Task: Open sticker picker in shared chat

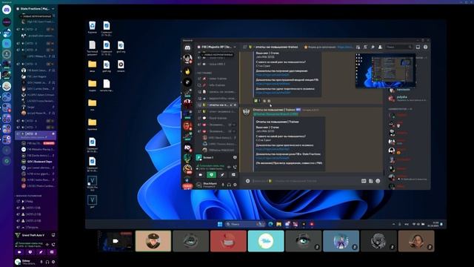Action: click(370, 181)
